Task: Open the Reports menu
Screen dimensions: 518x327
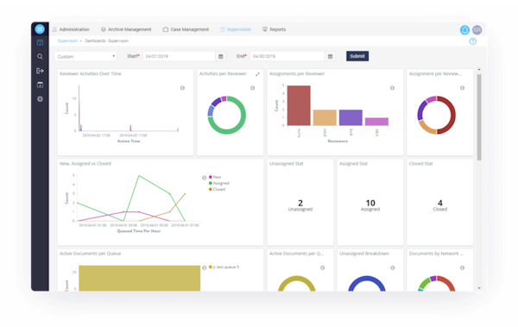Action: pyautogui.click(x=275, y=29)
